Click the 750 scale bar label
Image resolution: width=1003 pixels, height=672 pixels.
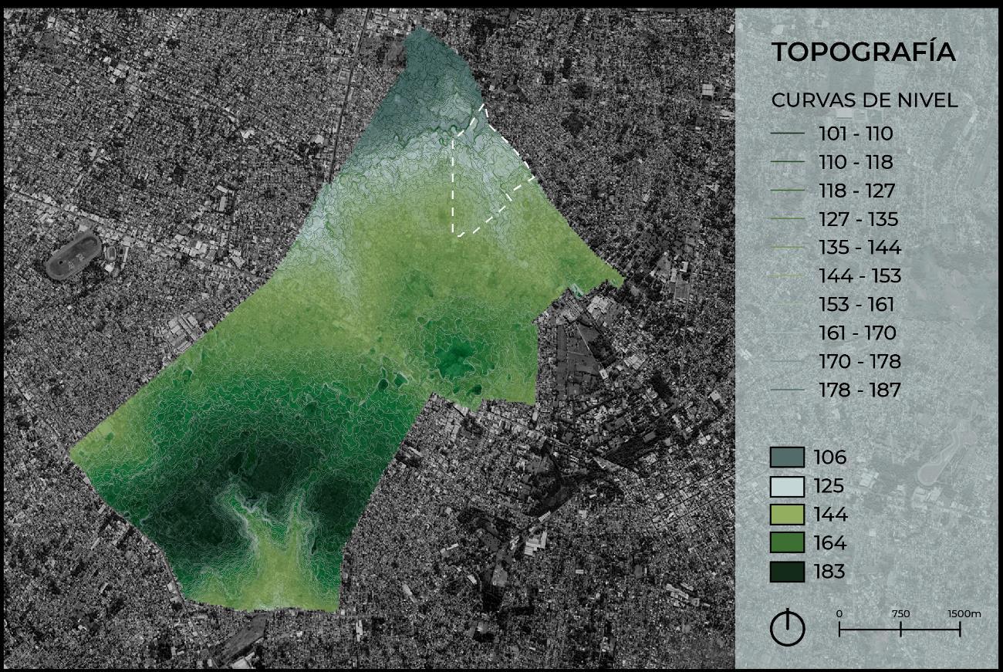(x=900, y=614)
